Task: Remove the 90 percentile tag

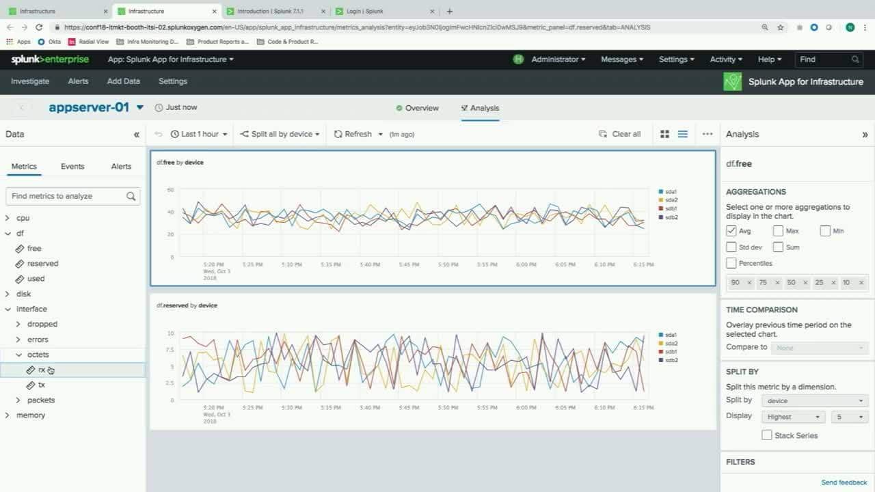Action: (x=749, y=282)
